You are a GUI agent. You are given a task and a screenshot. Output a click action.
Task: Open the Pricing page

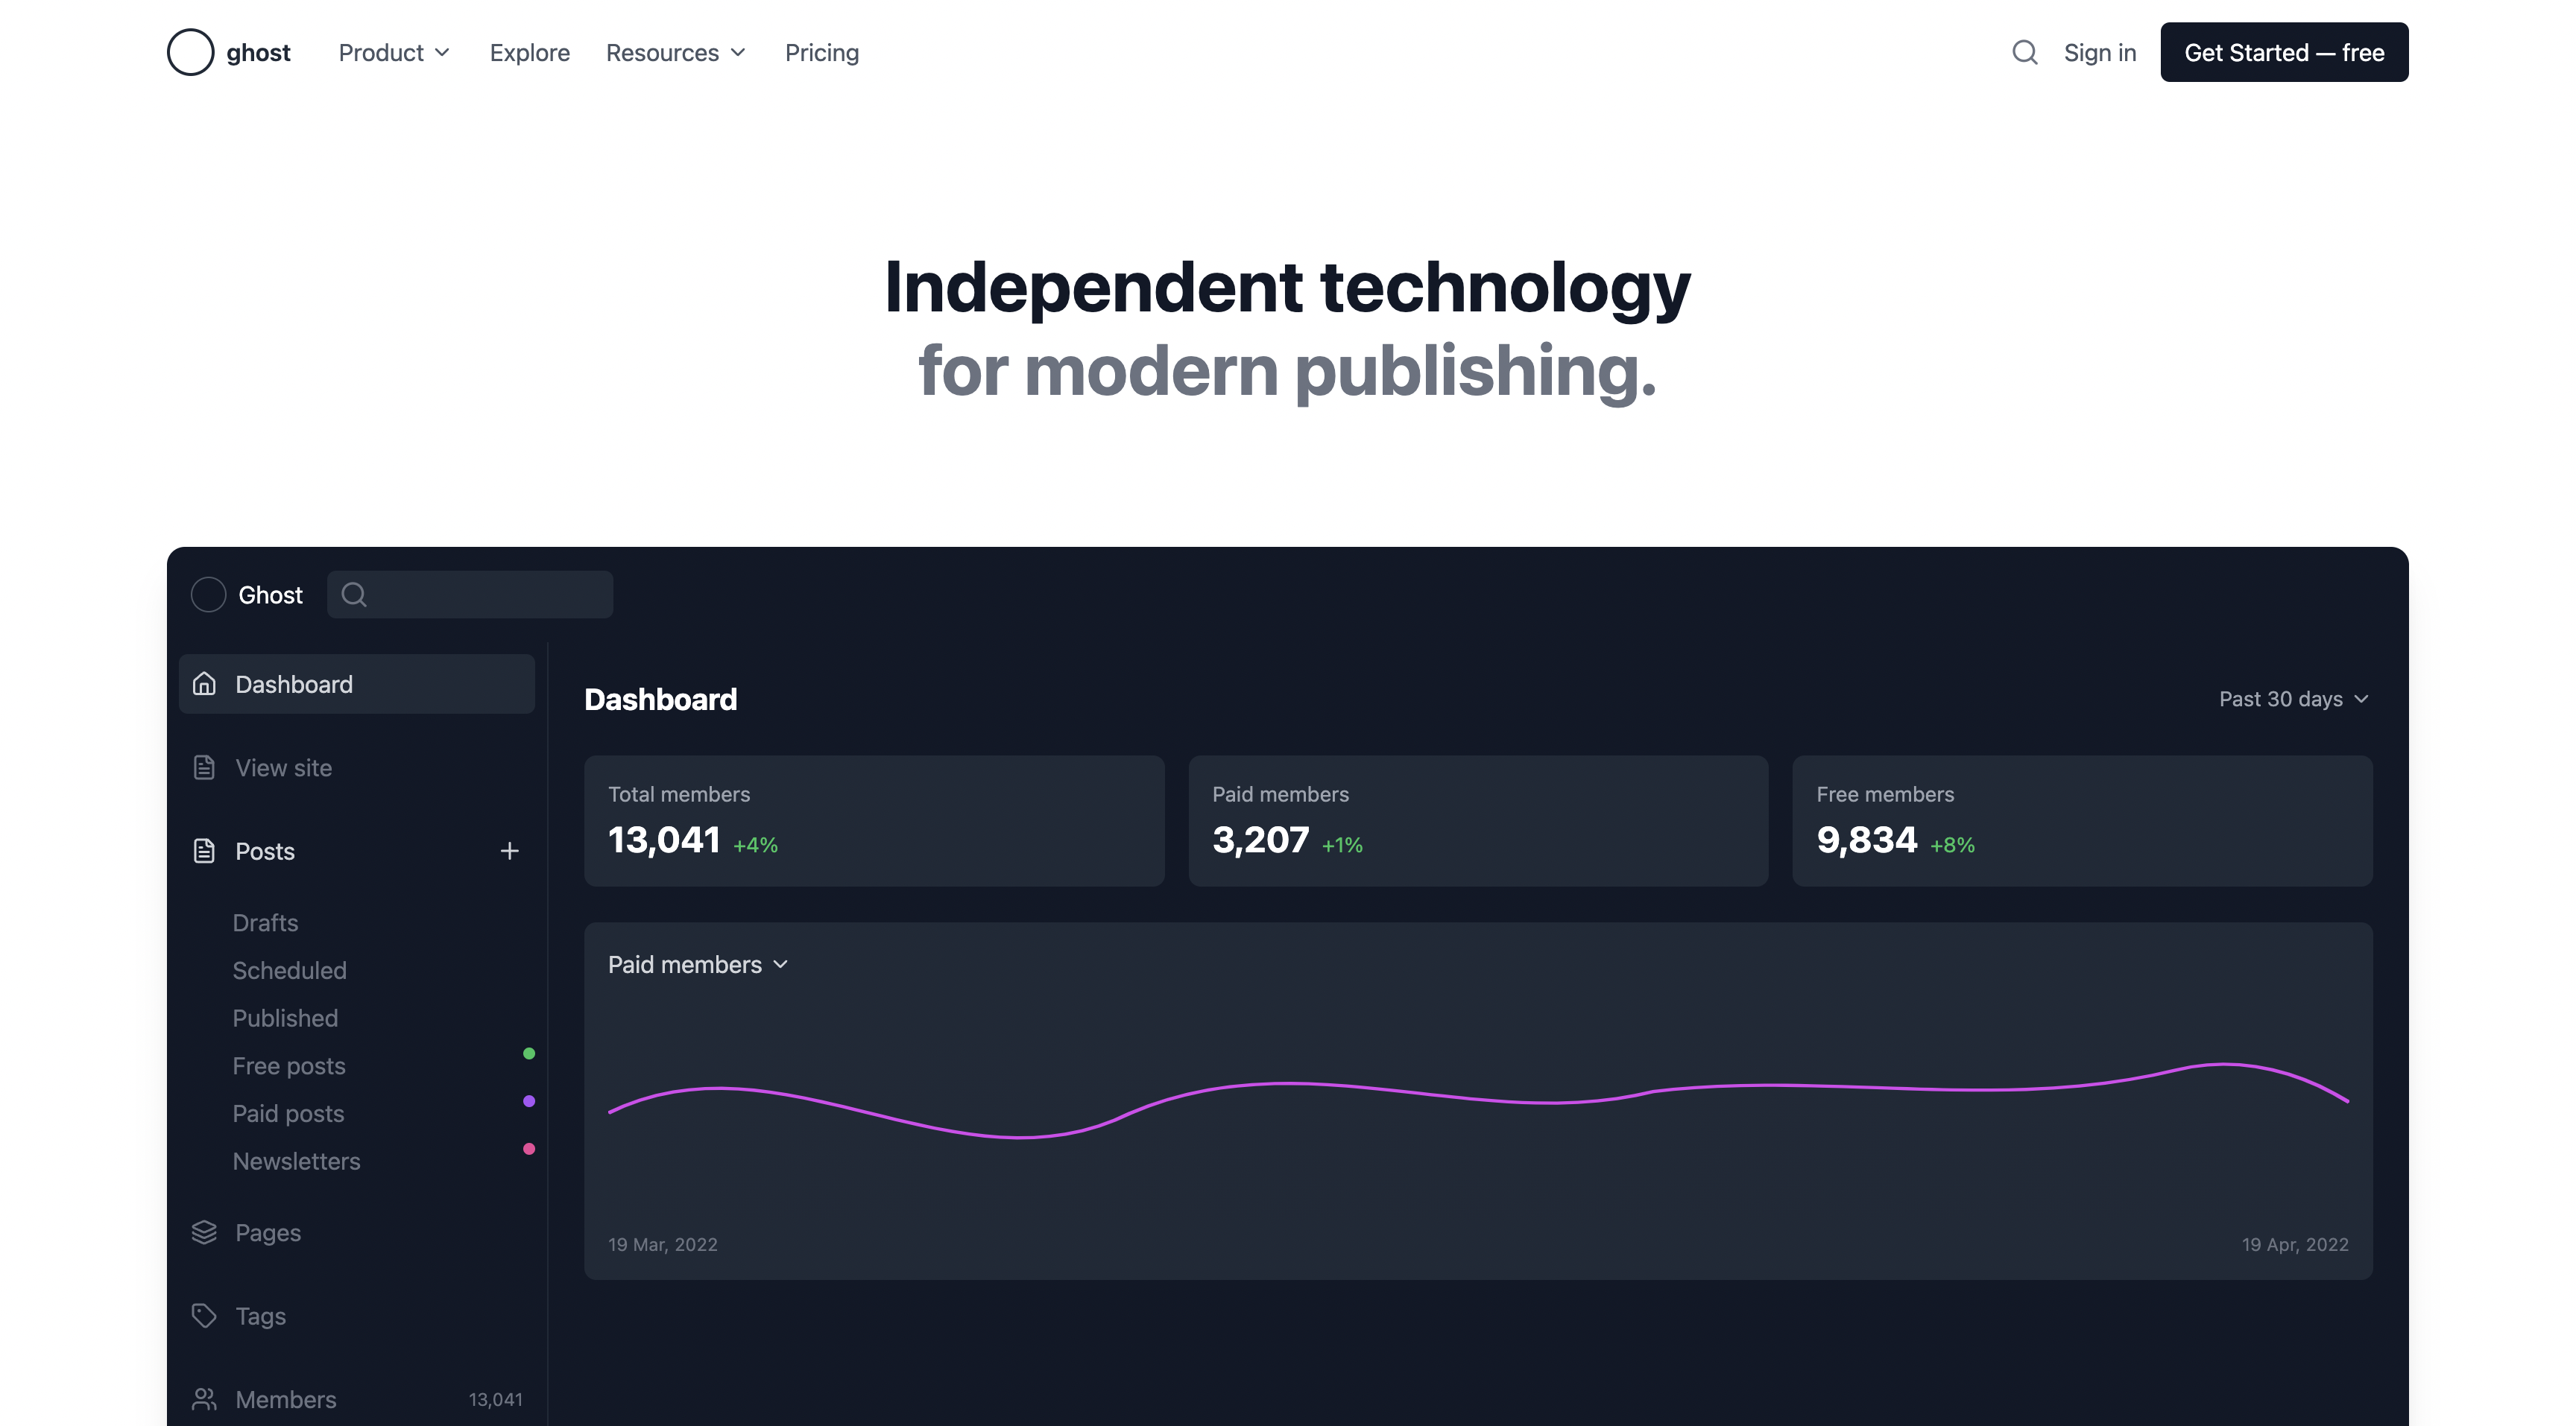pos(821,52)
